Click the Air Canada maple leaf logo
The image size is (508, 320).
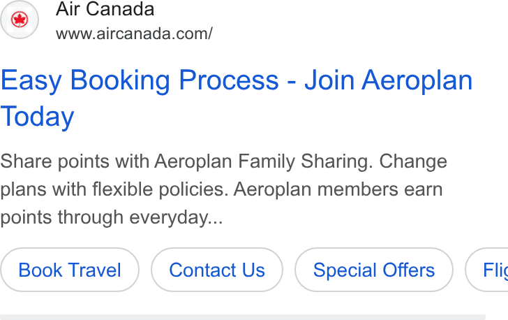coord(20,20)
